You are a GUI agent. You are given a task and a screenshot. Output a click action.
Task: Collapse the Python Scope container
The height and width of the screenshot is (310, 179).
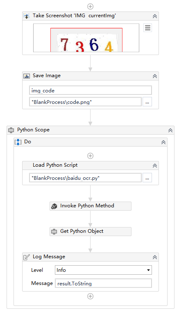[x=170, y=130]
